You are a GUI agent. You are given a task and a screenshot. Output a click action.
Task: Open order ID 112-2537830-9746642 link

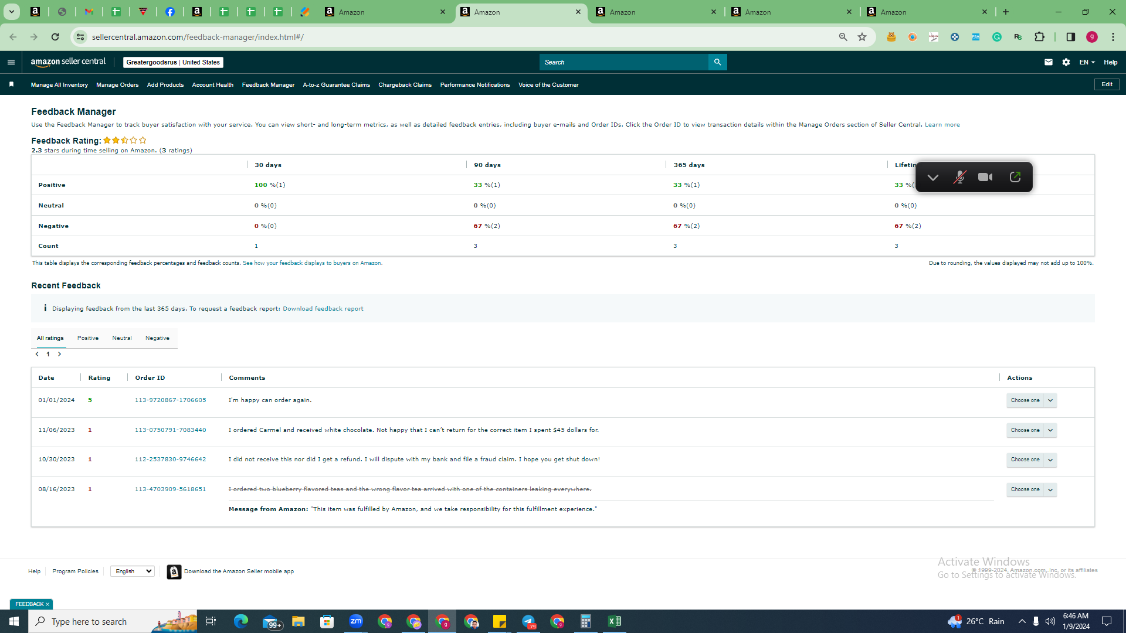coord(171,460)
